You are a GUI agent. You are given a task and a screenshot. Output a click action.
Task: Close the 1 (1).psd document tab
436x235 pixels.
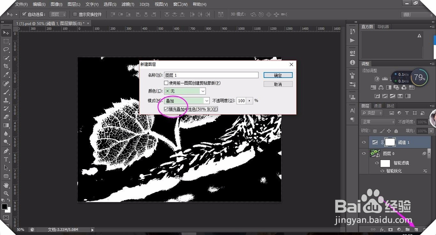pyautogui.click(x=88, y=24)
